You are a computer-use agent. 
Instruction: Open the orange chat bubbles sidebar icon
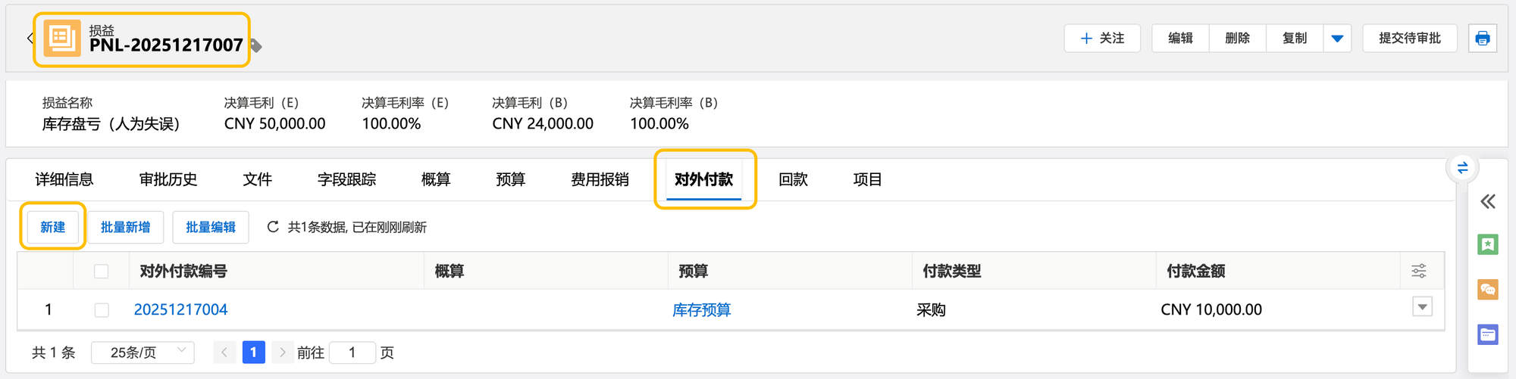[x=1488, y=289]
